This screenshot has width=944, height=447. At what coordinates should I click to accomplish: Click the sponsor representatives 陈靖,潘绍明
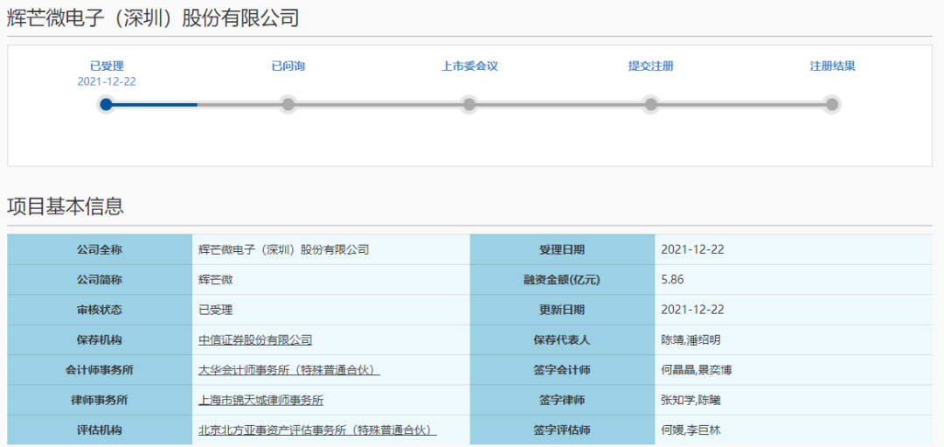tap(691, 340)
